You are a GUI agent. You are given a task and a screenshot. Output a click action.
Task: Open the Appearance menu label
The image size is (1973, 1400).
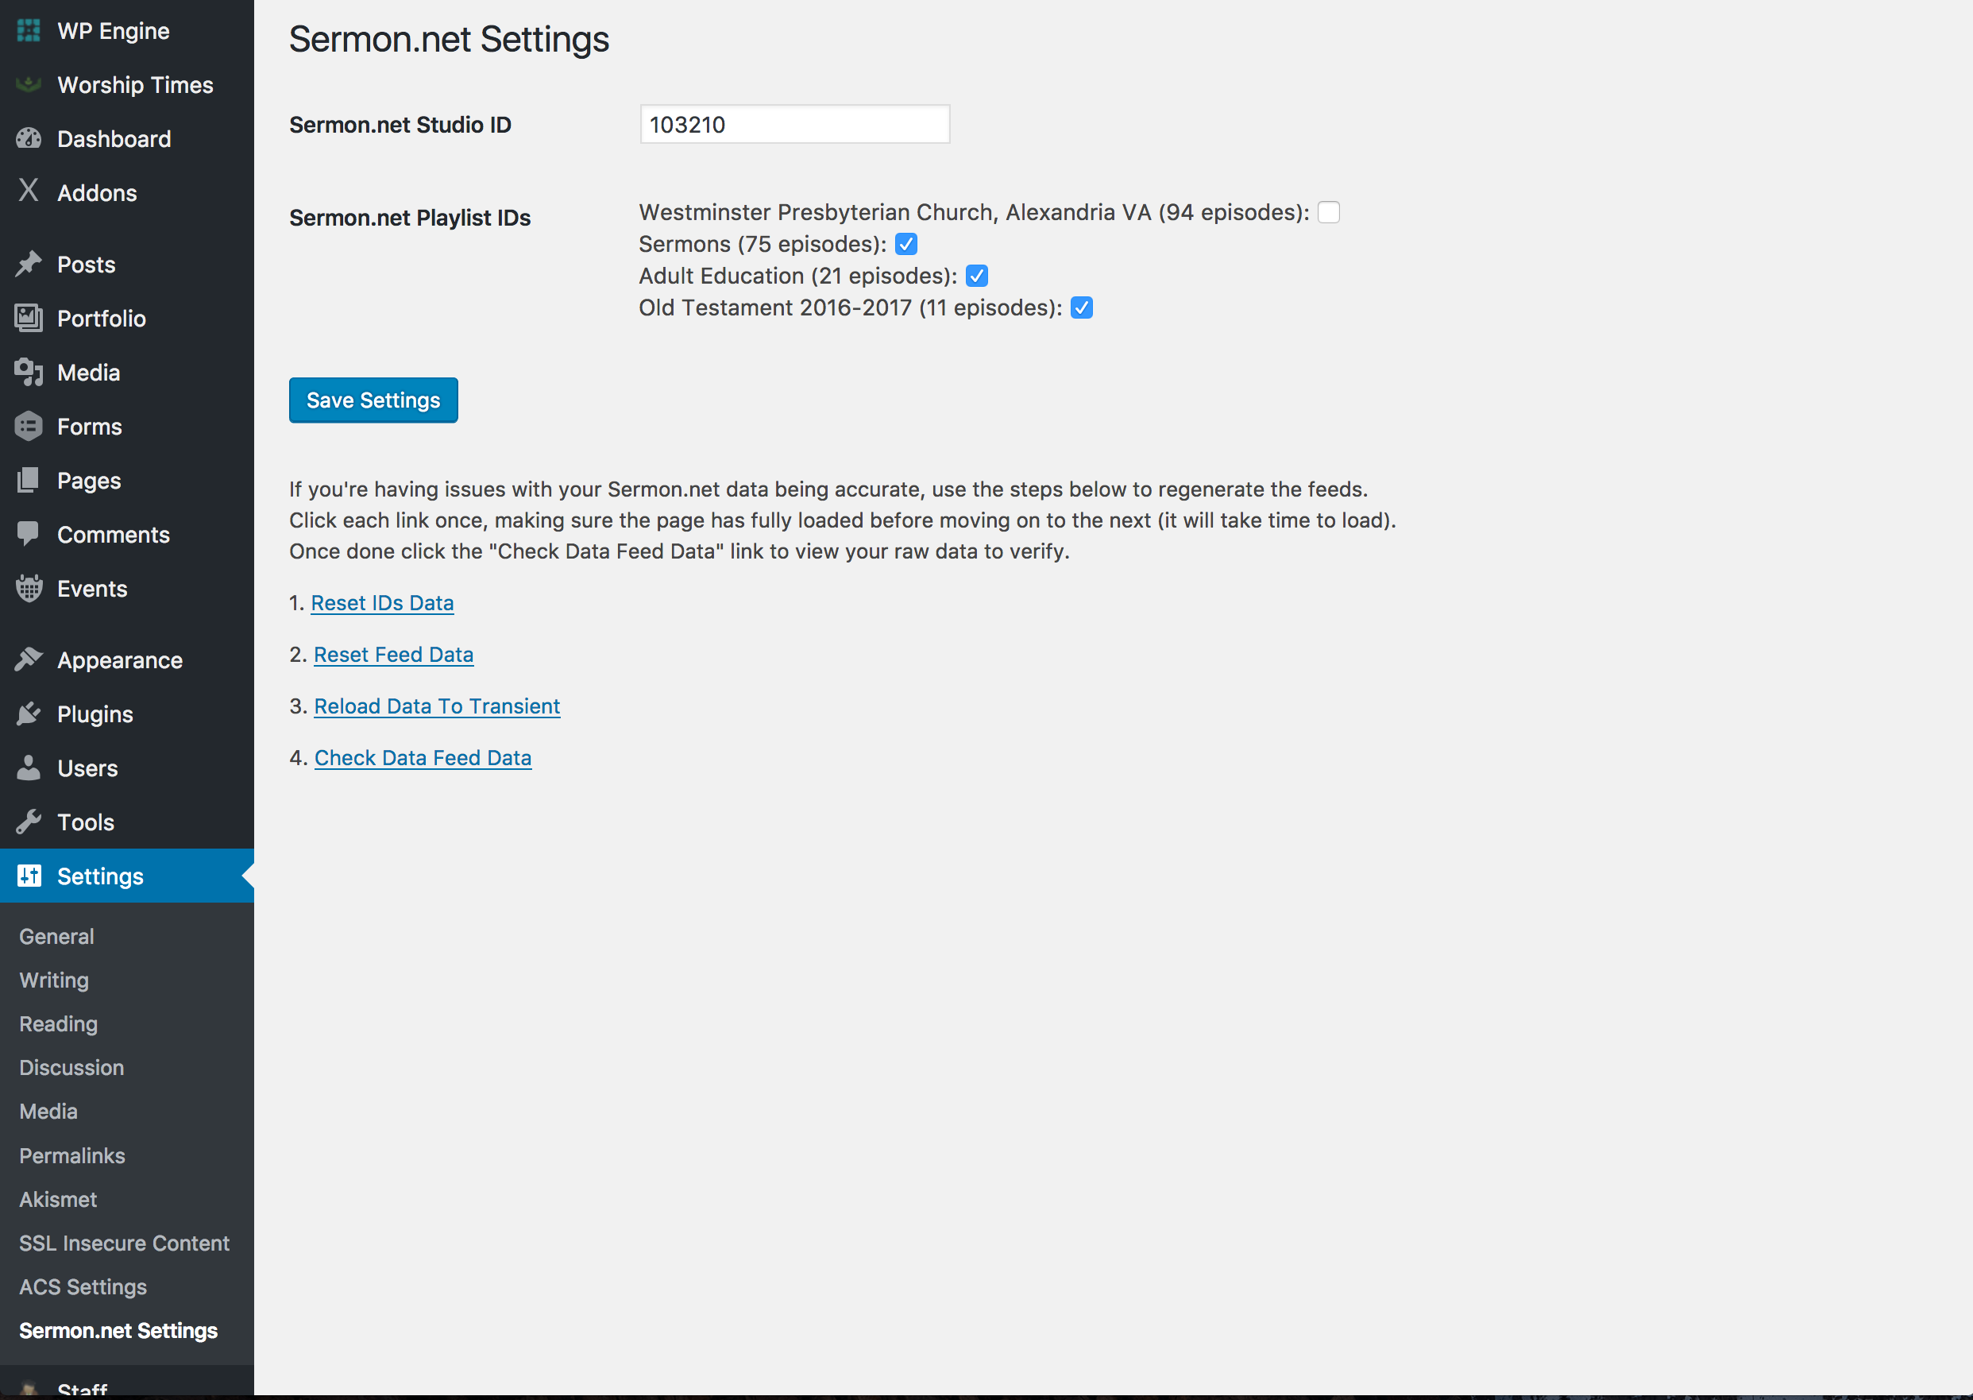pyautogui.click(x=120, y=660)
